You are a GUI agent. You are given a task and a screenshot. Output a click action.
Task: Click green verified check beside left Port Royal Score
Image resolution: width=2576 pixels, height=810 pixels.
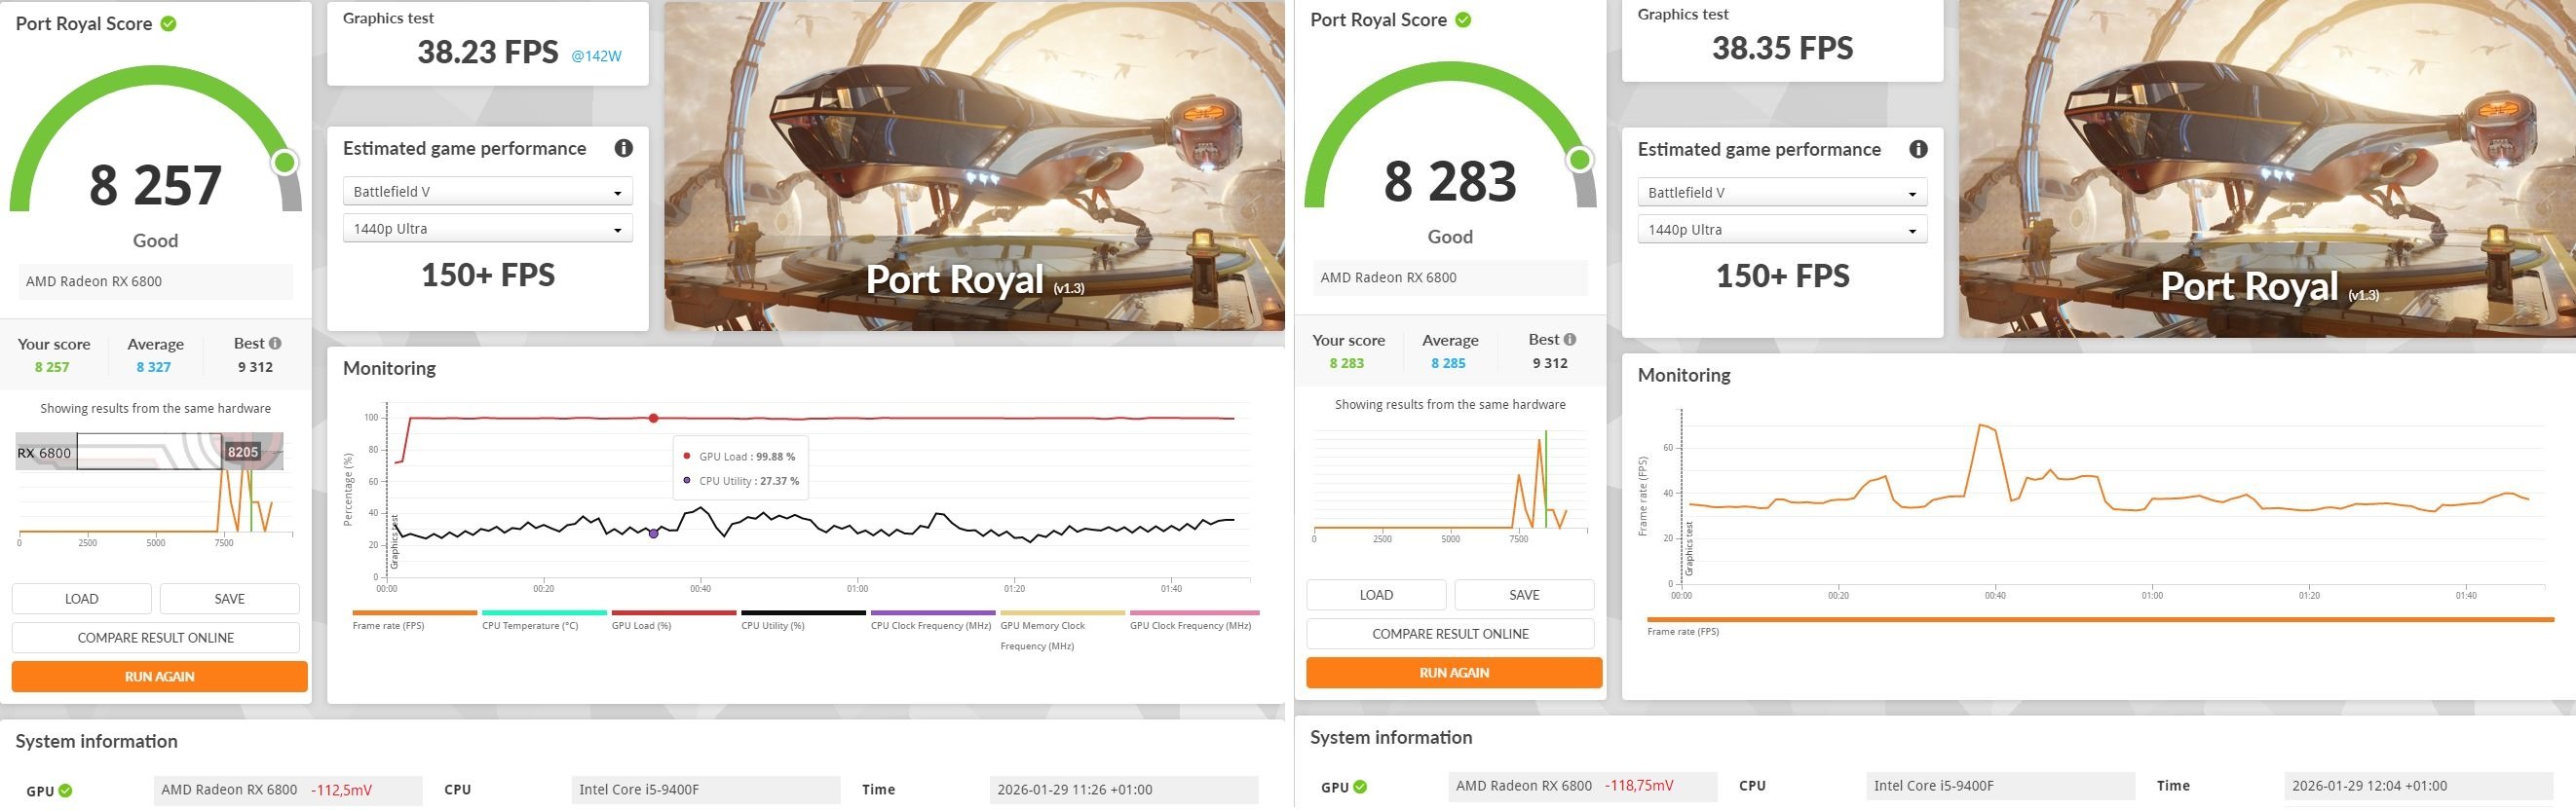pos(168,23)
